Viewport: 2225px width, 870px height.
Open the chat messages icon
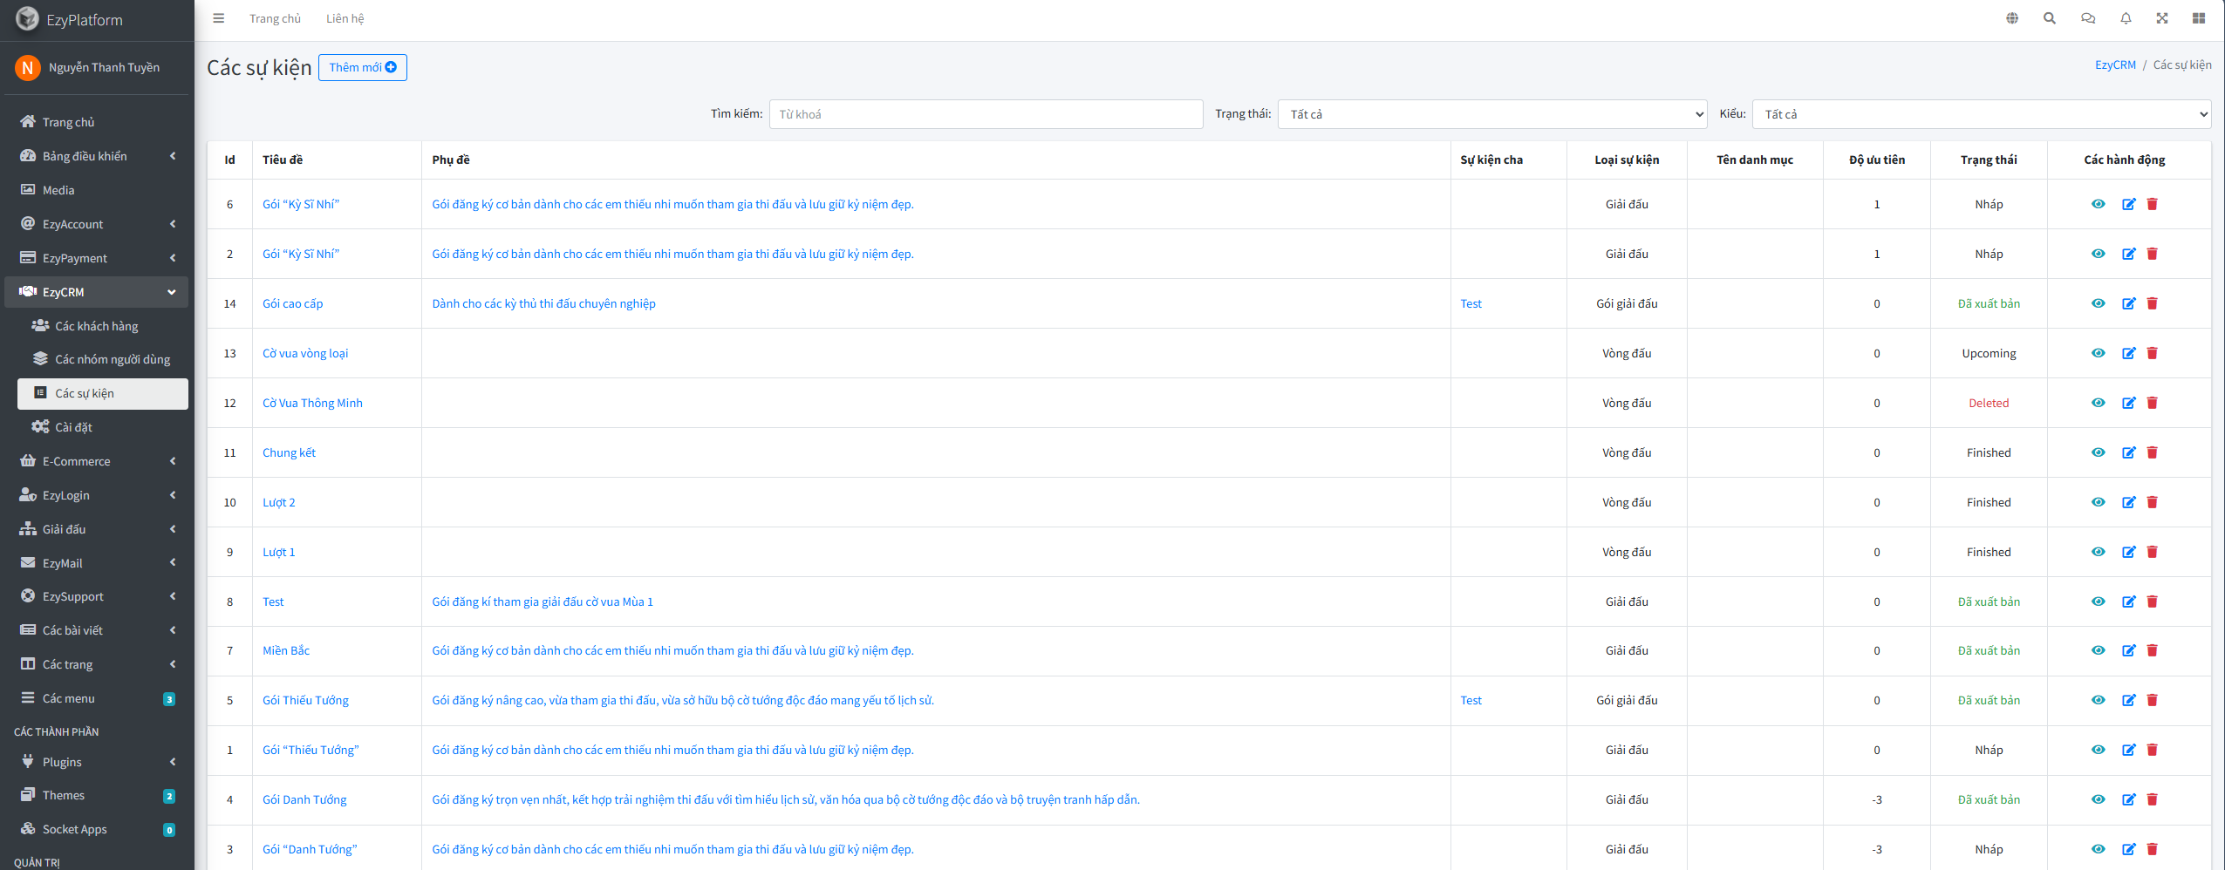[x=2087, y=18]
